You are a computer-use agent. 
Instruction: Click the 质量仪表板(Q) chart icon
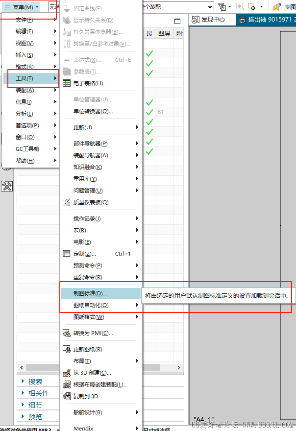click(67, 202)
